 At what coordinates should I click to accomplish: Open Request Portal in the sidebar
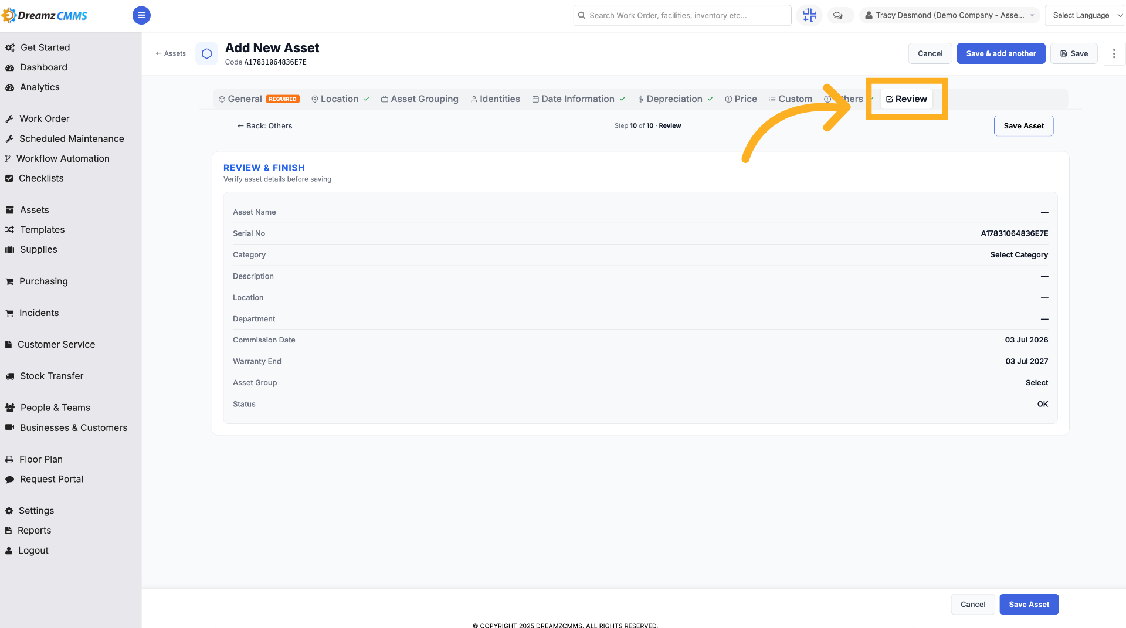point(44,480)
